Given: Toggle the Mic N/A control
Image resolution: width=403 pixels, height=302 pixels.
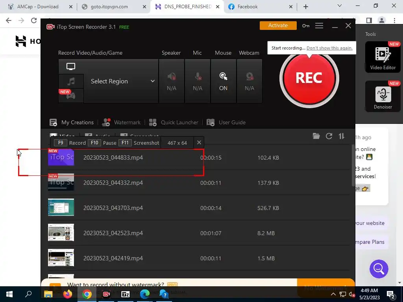Looking at the screenshot, I should 198,81.
